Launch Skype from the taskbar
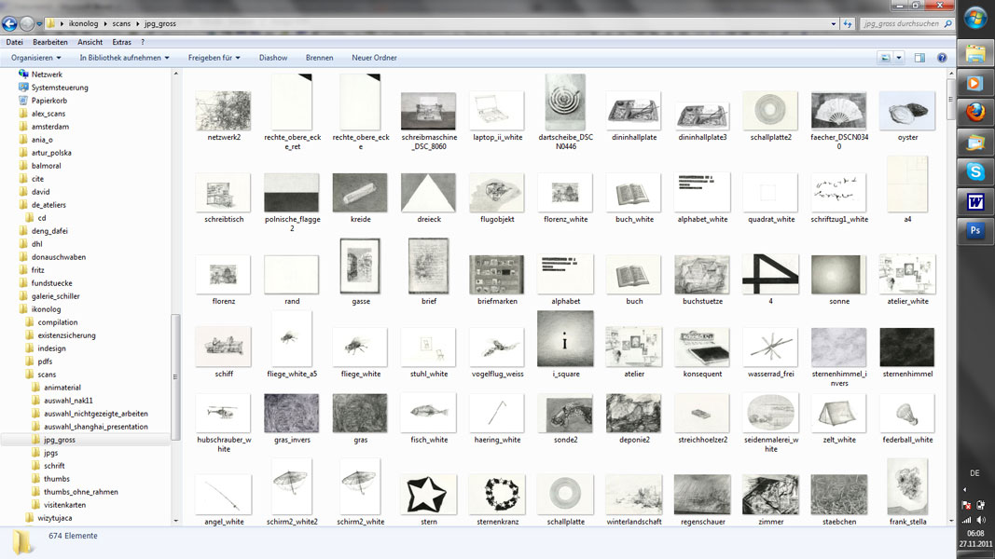 975,171
